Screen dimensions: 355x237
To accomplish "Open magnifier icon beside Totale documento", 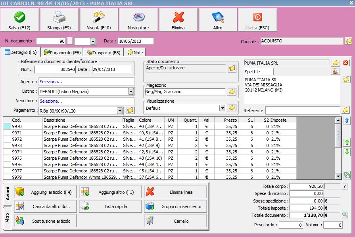I will pos(345,215).
